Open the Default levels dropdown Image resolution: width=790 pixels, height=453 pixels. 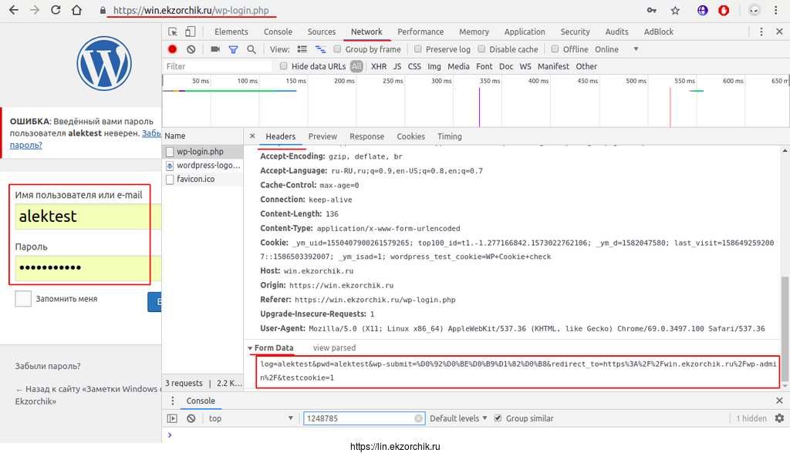(458, 418)
